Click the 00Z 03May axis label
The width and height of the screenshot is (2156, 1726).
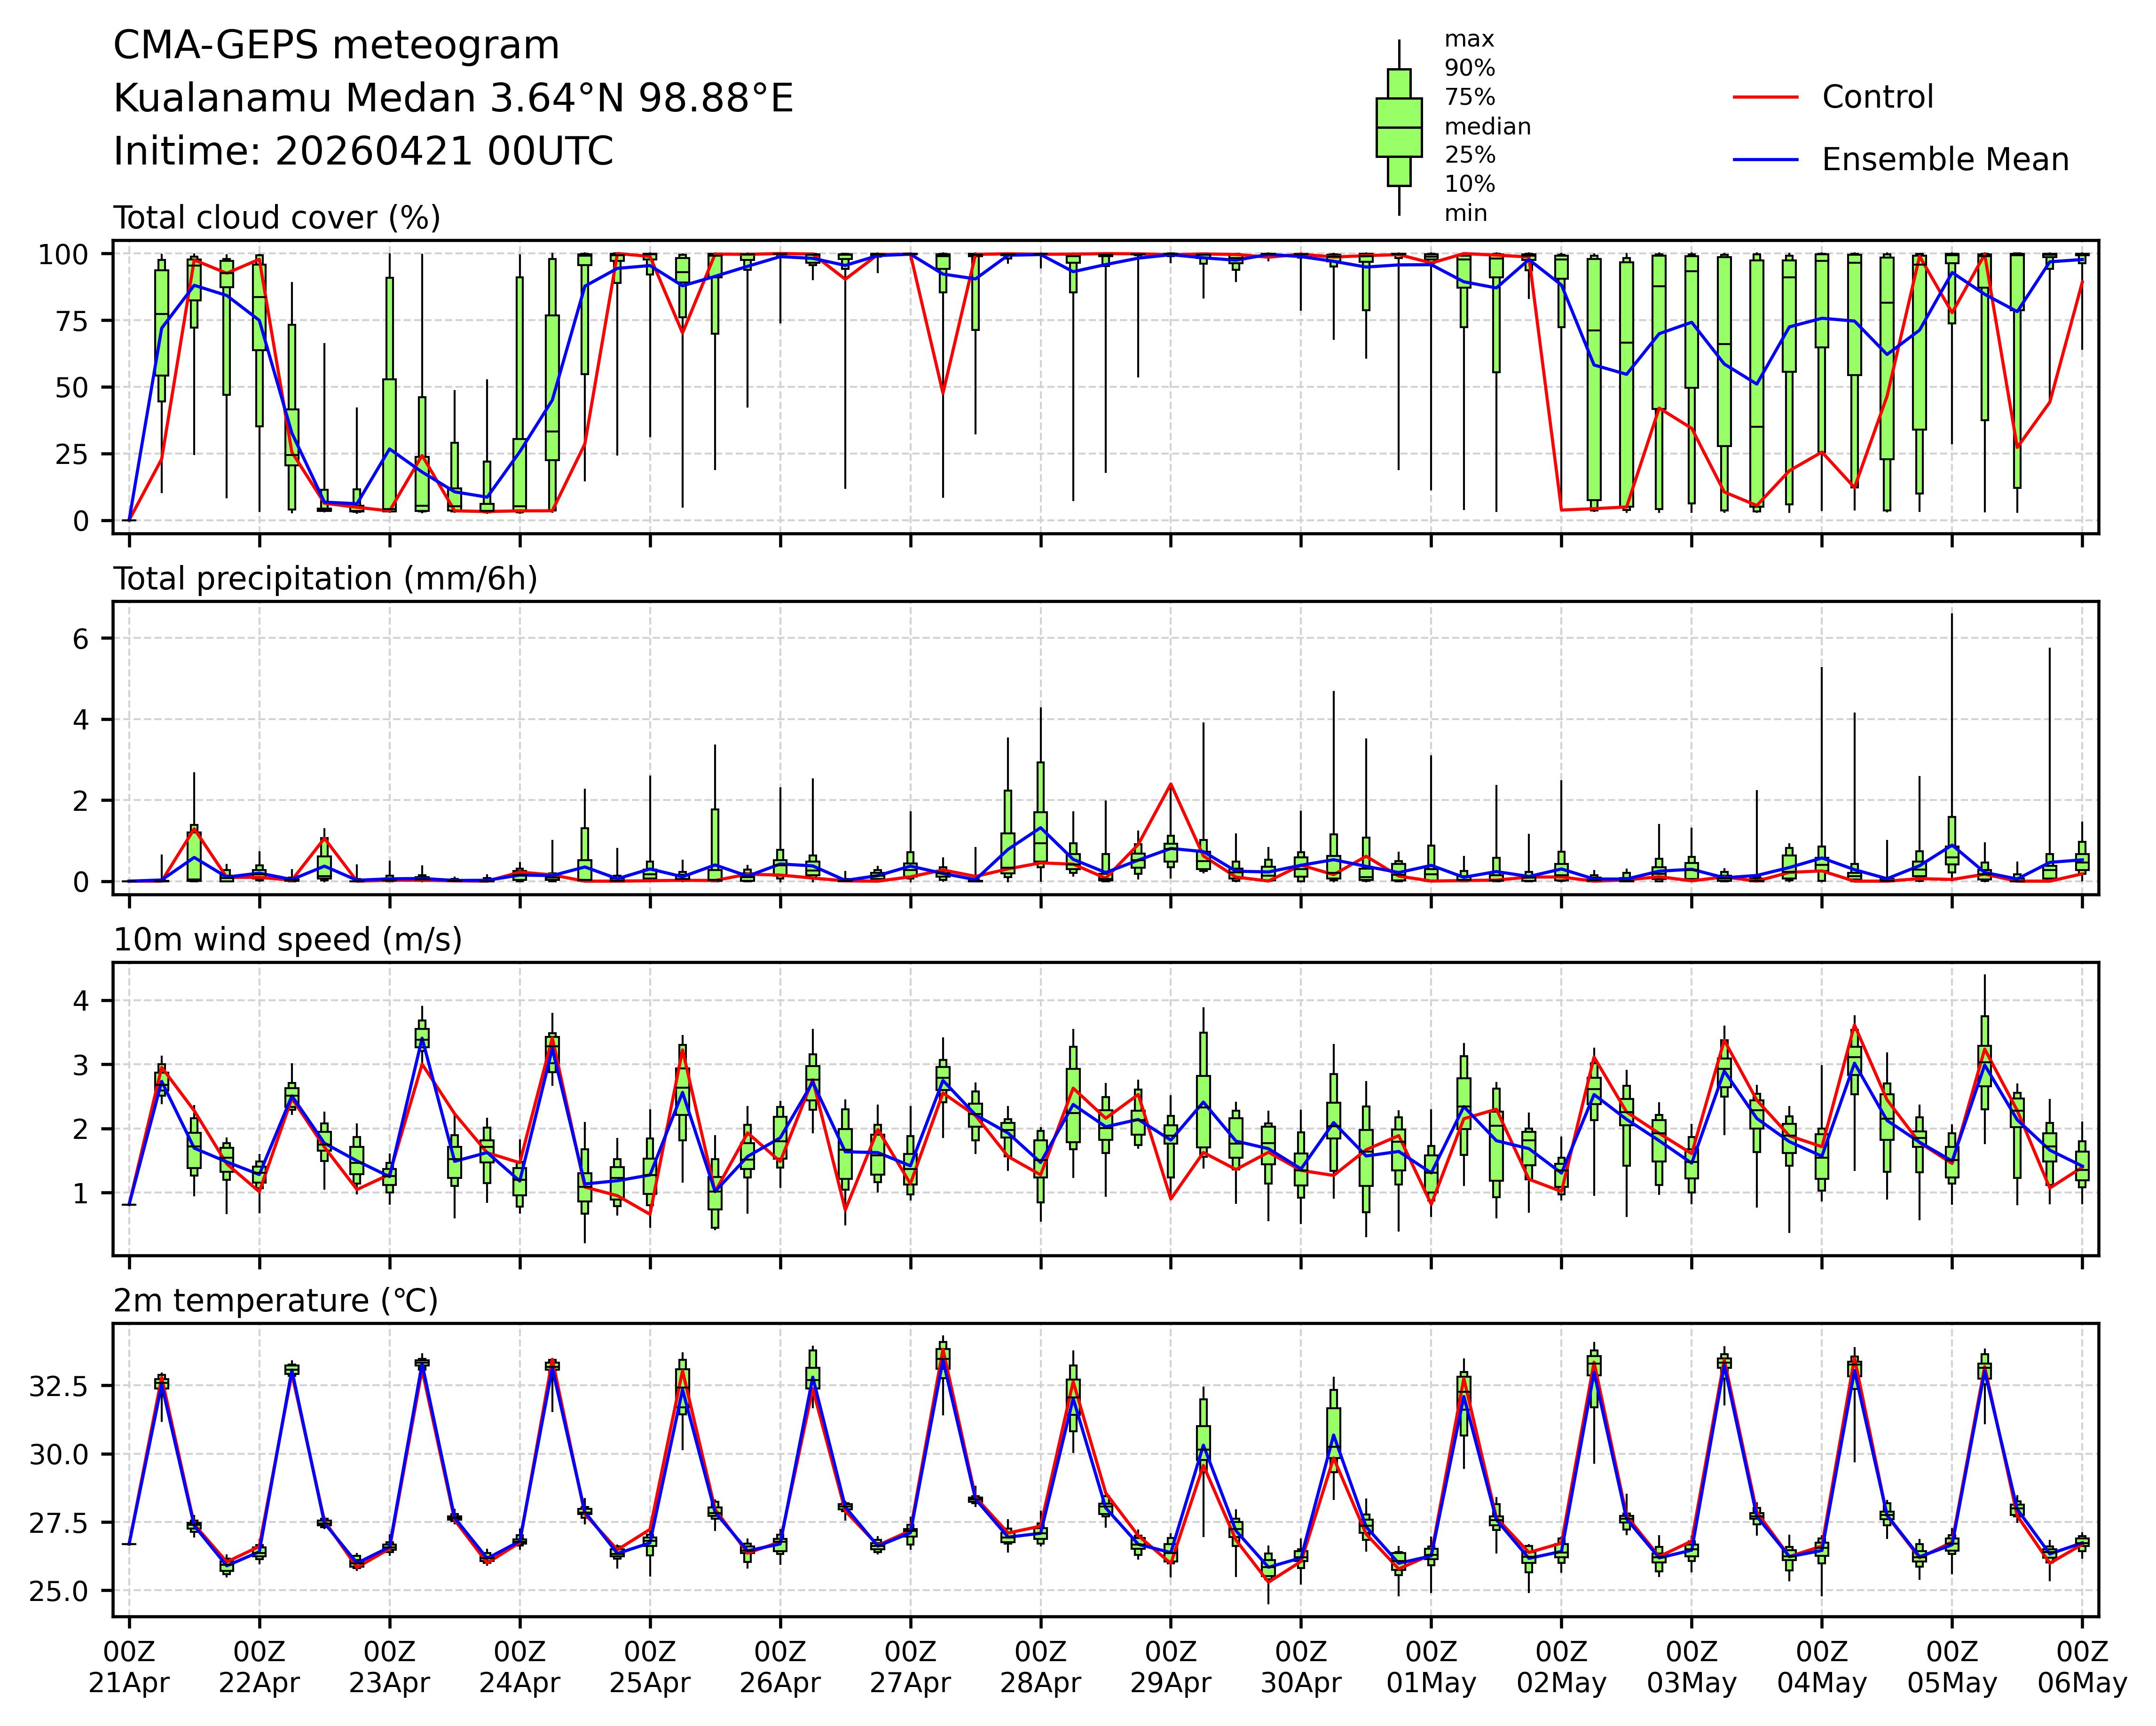point(1691,1666)
